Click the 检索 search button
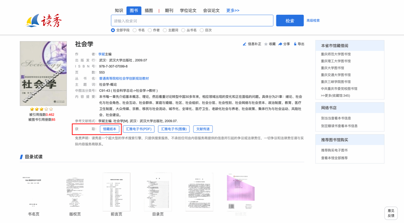Screen dimensions: 404x223 click(x=290, y=21)
